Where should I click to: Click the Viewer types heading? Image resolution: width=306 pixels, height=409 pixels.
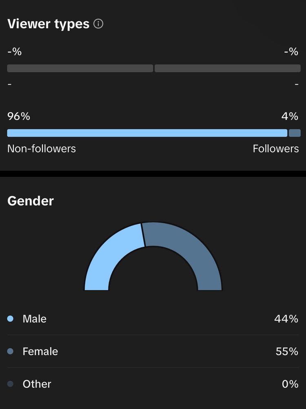pyautogui.click(x=48, y=24)
